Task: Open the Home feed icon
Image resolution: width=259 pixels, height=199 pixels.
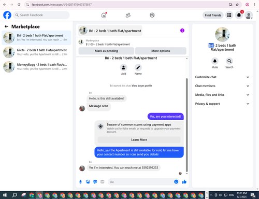Action: click(x=104, y=15)
